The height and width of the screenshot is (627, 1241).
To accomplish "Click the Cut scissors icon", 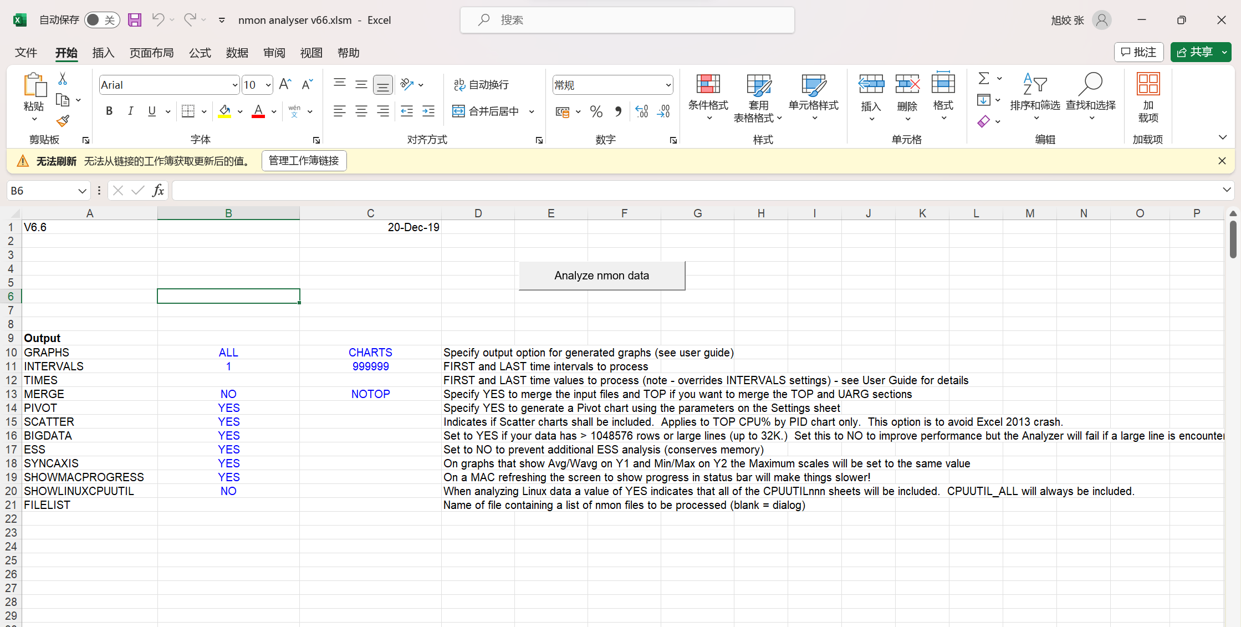I will 63,79.
